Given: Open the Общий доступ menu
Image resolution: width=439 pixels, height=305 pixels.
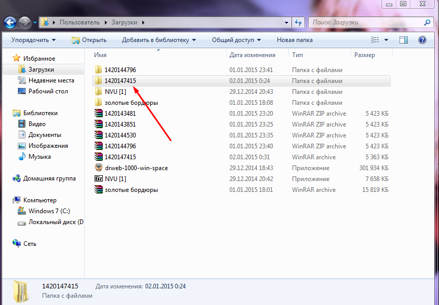Looking at the screenshot, I should tap(236, 40).
